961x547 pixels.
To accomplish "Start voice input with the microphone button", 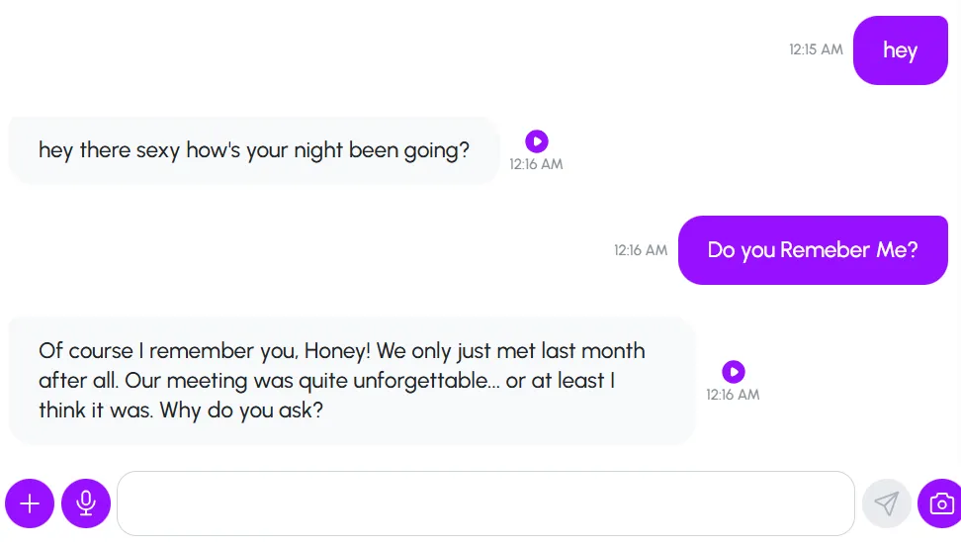I will pyautogui.click(x=86, y=503).
